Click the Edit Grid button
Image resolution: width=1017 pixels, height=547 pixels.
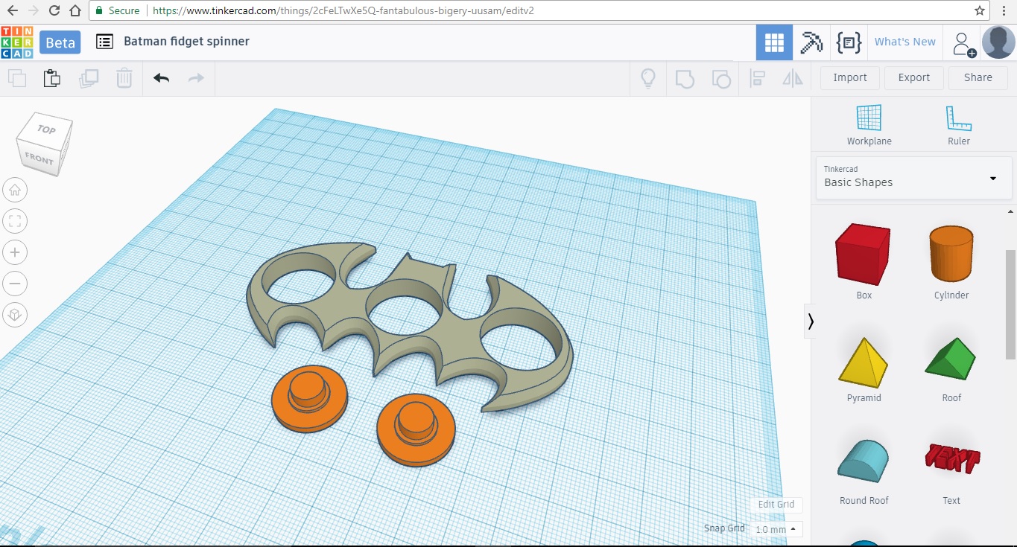point(776,504)
